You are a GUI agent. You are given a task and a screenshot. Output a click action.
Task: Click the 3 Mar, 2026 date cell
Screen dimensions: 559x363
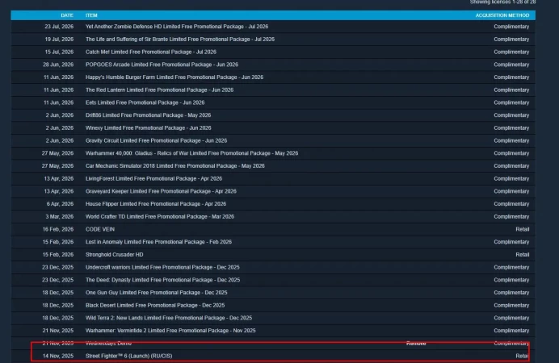coord(60,217)
